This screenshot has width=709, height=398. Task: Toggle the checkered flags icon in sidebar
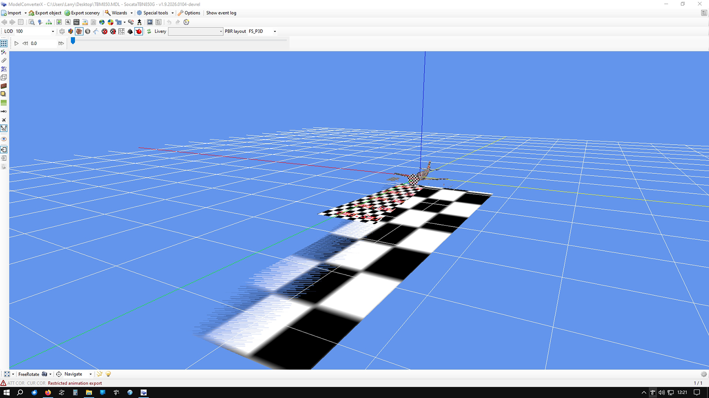[4, 128]
